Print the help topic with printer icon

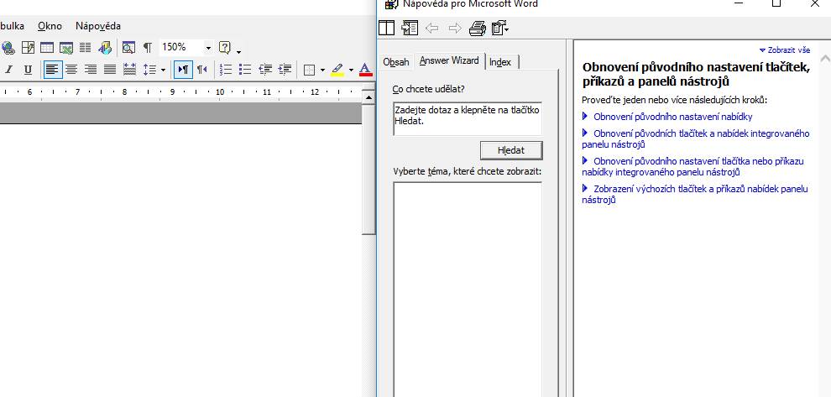tap(478, 28)
